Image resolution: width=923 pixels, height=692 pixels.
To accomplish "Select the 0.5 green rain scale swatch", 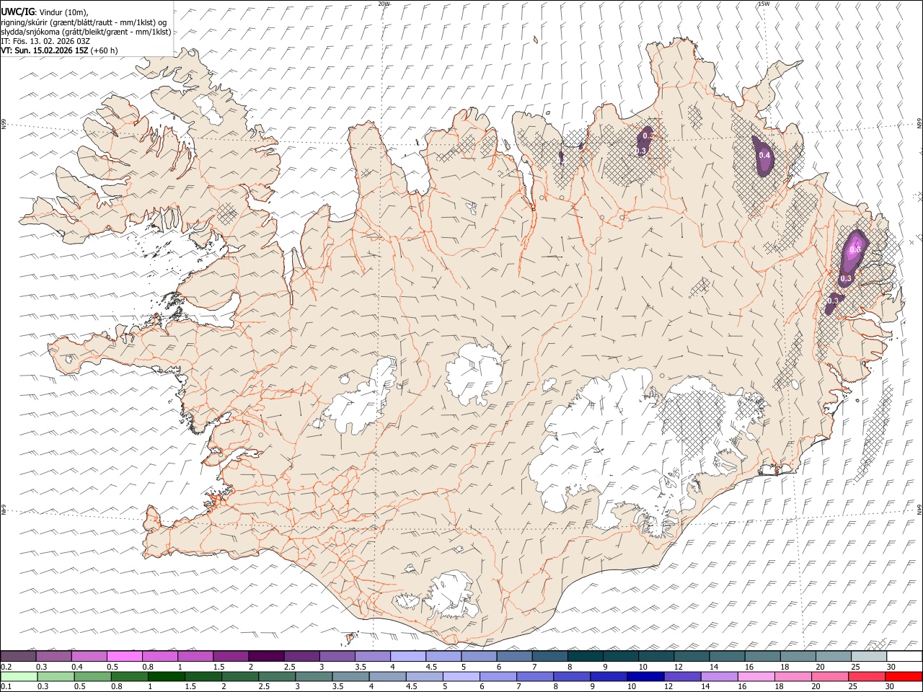I will [92, 676].
